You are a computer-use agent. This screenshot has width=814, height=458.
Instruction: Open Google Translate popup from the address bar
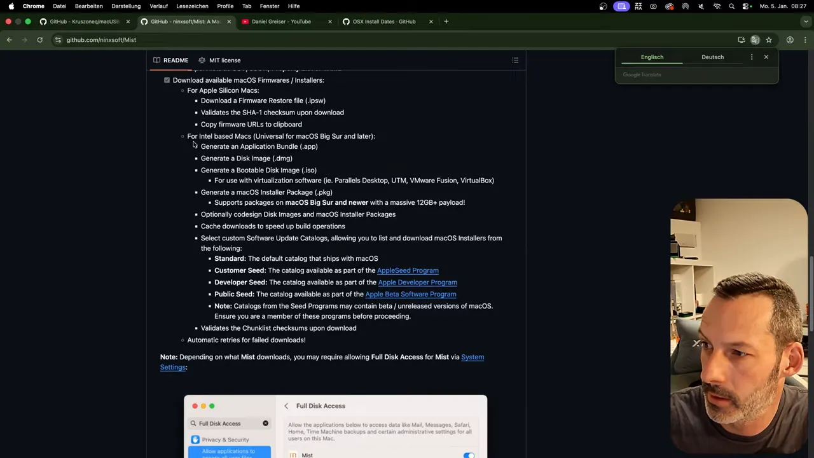[755, 39]
